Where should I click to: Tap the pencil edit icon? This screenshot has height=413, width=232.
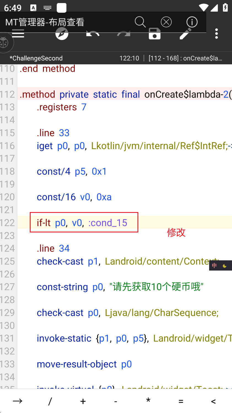coord(185,34)
